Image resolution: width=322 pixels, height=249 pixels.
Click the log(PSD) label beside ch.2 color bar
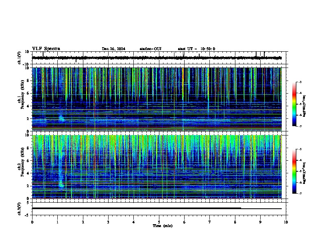[304, 173]
